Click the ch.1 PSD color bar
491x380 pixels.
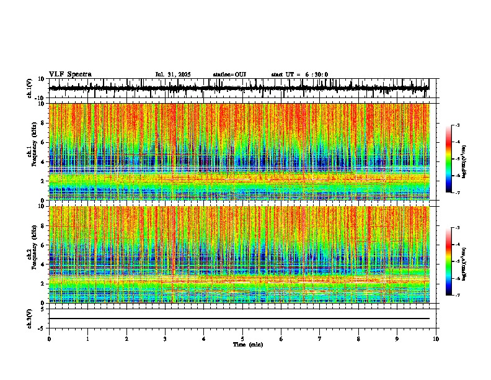448,159
